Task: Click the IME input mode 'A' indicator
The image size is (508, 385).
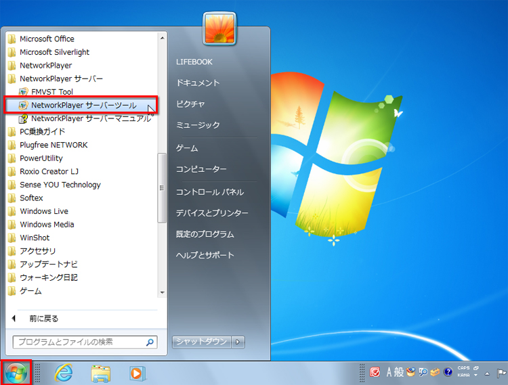Action: 389,372
